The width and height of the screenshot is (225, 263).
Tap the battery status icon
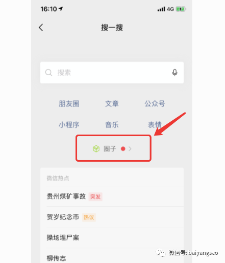(181, 9)
